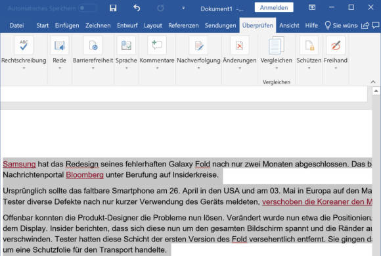
Task: Switch to the Layout tab
Action: point(153,25)
